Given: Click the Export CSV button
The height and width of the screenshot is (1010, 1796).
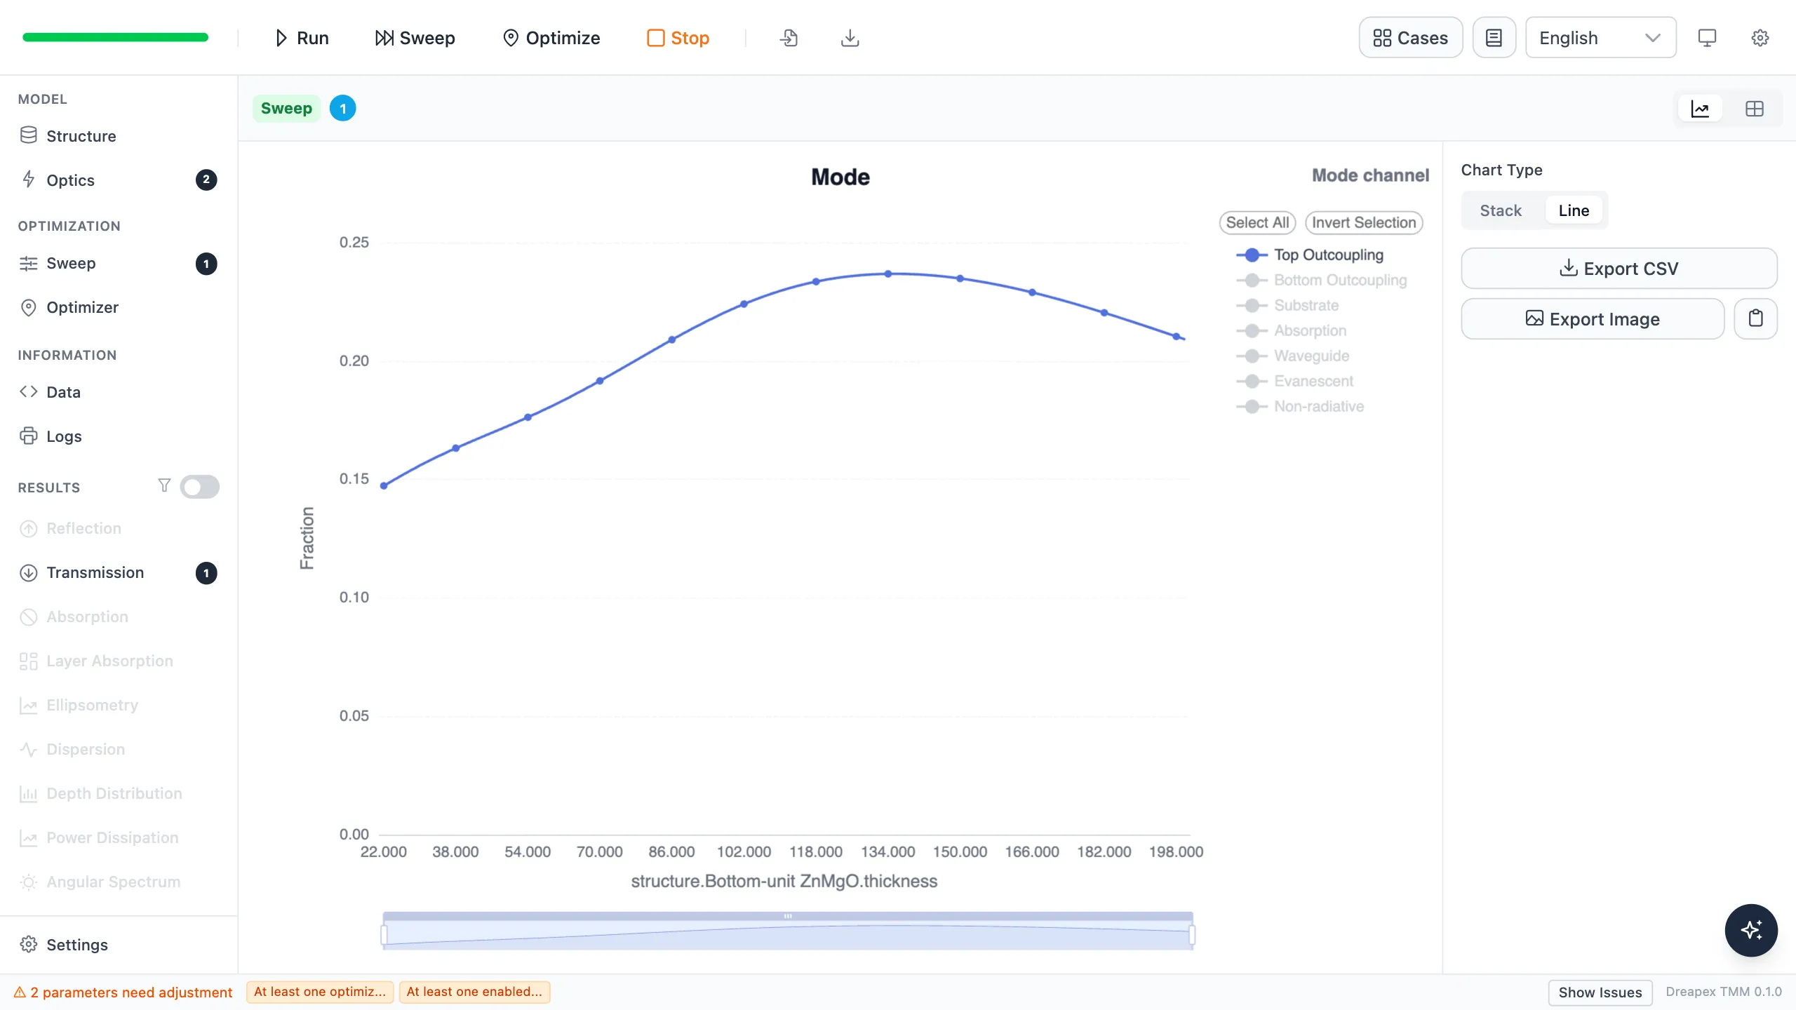Looking at the screenshot, I should (1619, 268).
